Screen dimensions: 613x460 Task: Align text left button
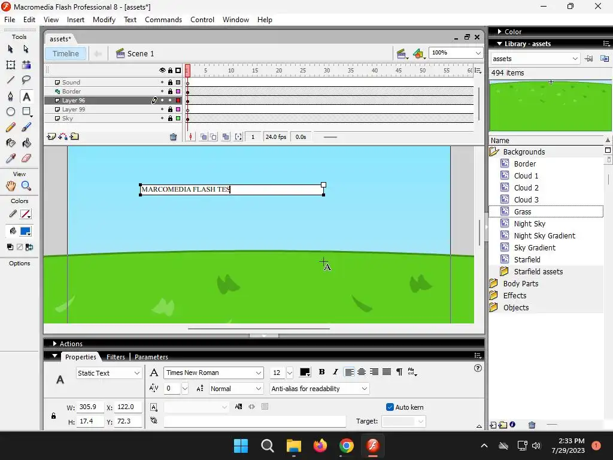(349, 372)
